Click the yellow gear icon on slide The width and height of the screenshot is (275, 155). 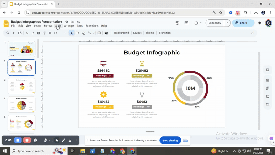(103, 95)
